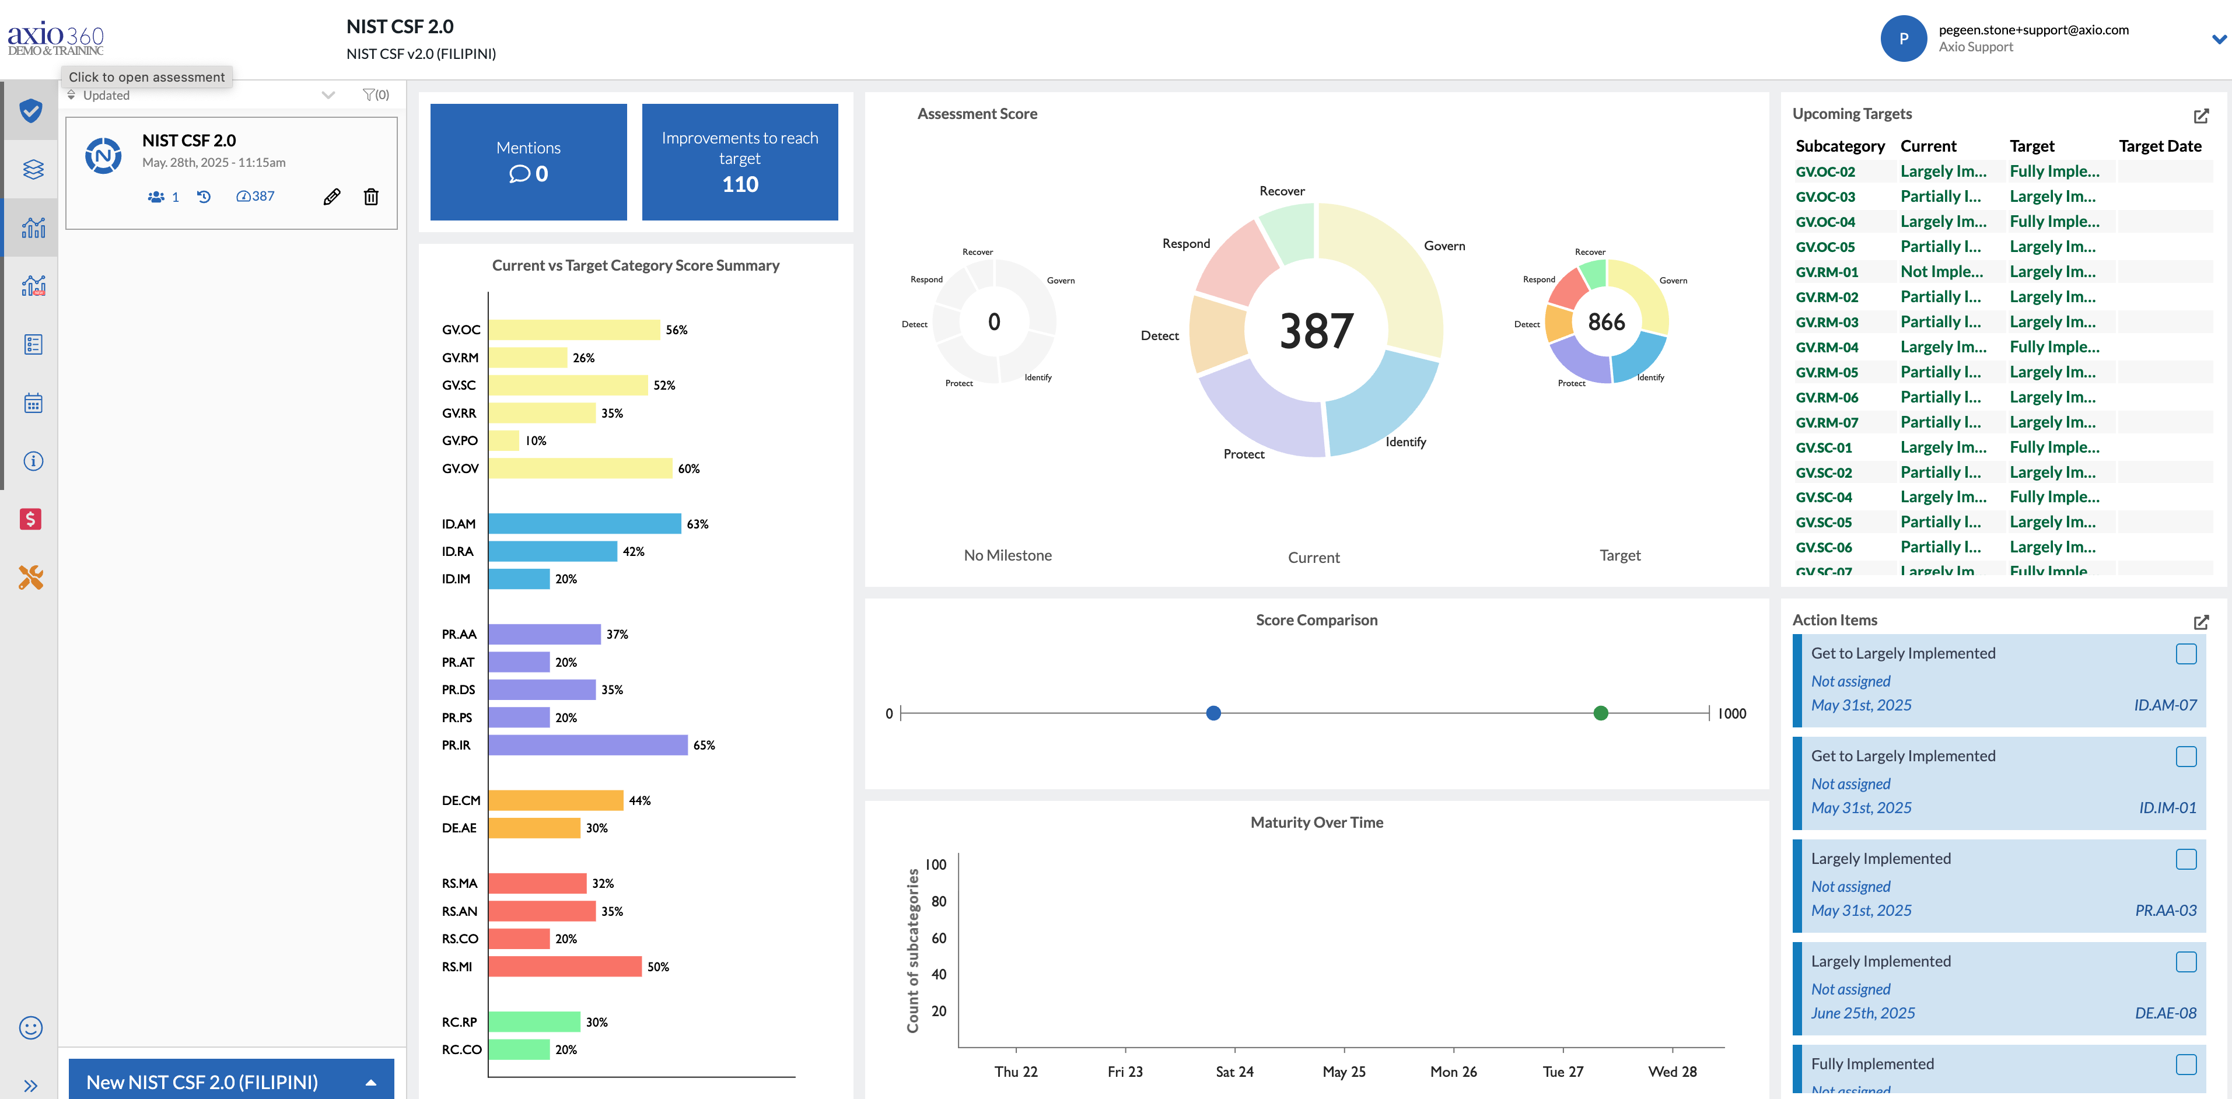Click the users icon on NIST CSF 2.0 card

click(x=156, y=197)
